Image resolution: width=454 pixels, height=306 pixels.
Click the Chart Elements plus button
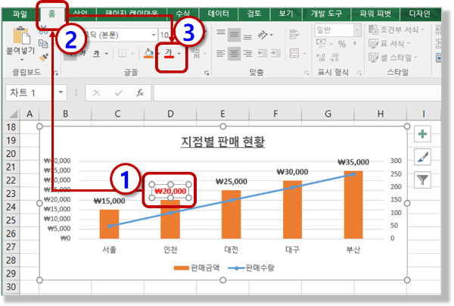pos(422,134)
